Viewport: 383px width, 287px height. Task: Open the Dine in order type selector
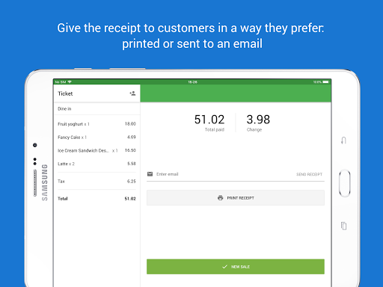(96, 108)
